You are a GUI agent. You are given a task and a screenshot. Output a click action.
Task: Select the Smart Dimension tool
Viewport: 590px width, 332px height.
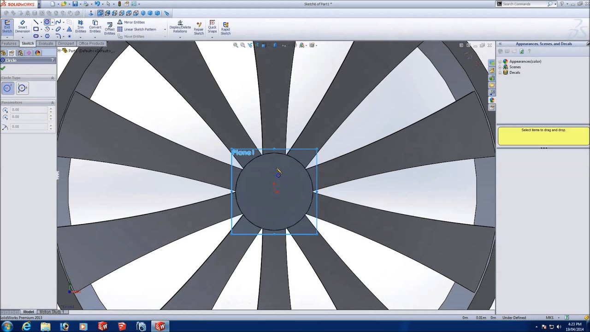coord(22,27)
